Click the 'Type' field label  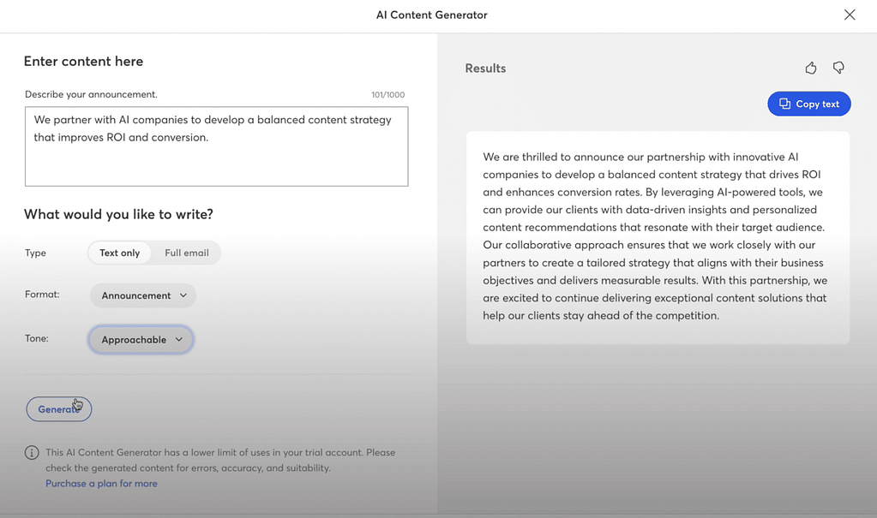(35, 253)
